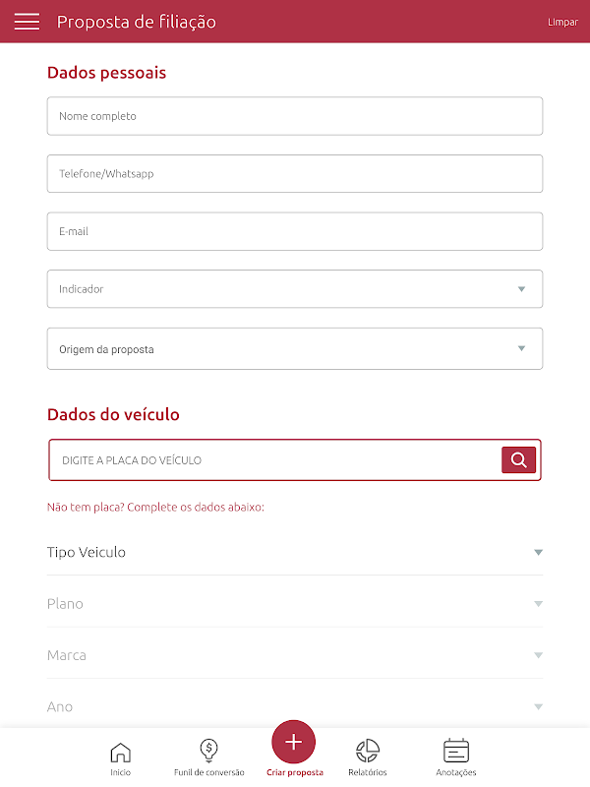Click the Limpar button
The image size is (590, 787).
click(x=562, y=22)
